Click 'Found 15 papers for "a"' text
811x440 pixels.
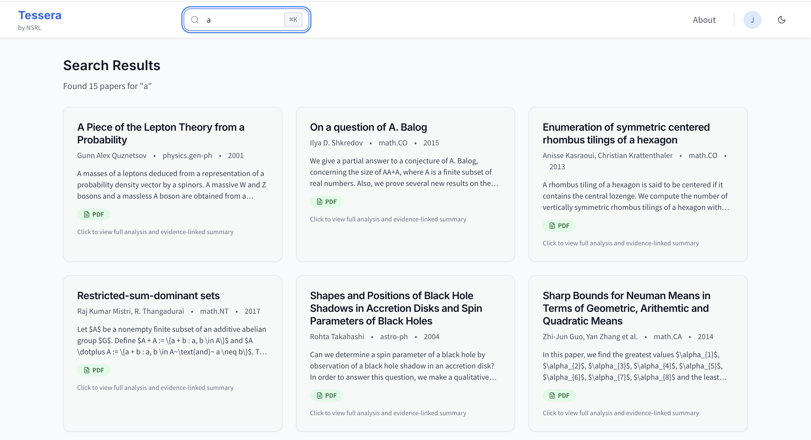pyautogui.click(x=107, y=86)
